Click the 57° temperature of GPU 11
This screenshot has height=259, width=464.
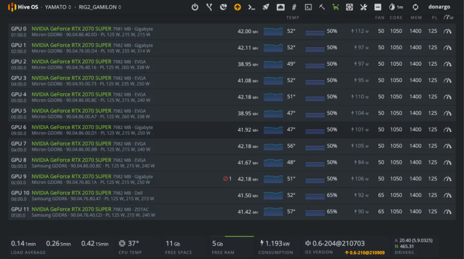tap(291, 212)
